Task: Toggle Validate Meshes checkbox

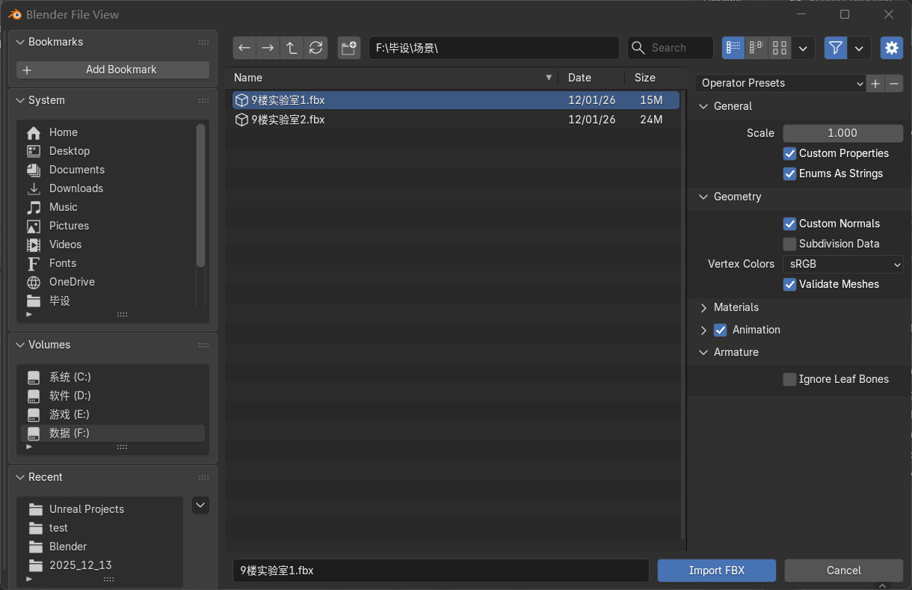Action: [789, 284]
